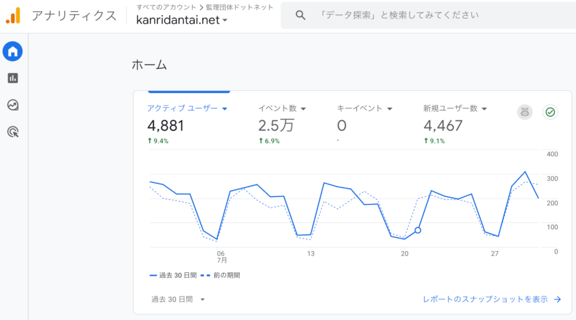Image resolution: width=576 pixels, height=320 pixels.
Task: Click the 400 axis value label
Action: click(x=552, y=154)
